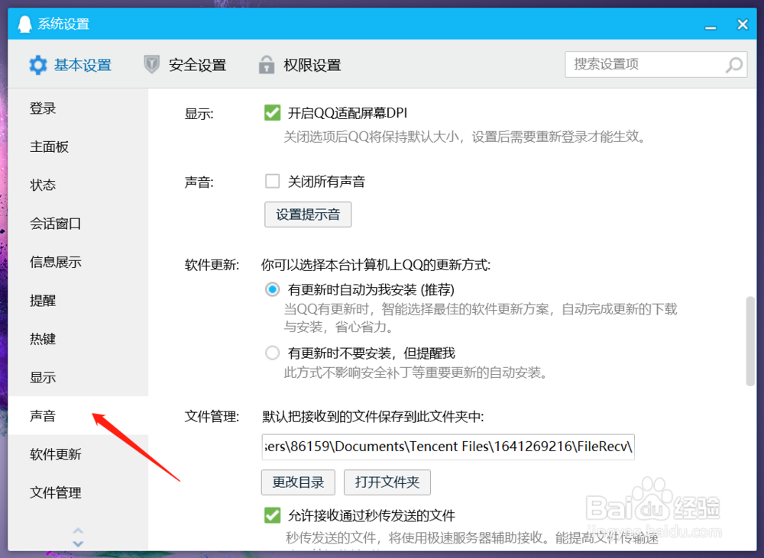Go to 显示 in the sidebar
Image resolution: width=764 pixels, height=558 pixels.
click(x=78, y=377)
